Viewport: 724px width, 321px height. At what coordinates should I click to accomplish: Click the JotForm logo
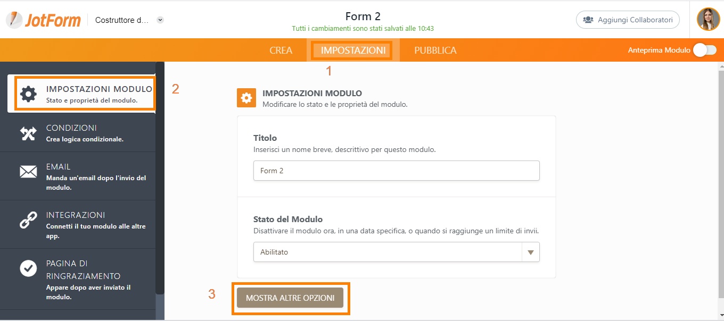pyautogui.click(x=44, y=20)
